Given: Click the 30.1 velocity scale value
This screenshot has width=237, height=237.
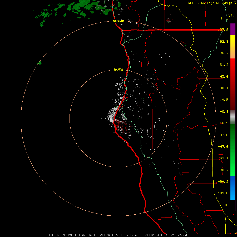Looking at the screenshot, I should [224, 88].
